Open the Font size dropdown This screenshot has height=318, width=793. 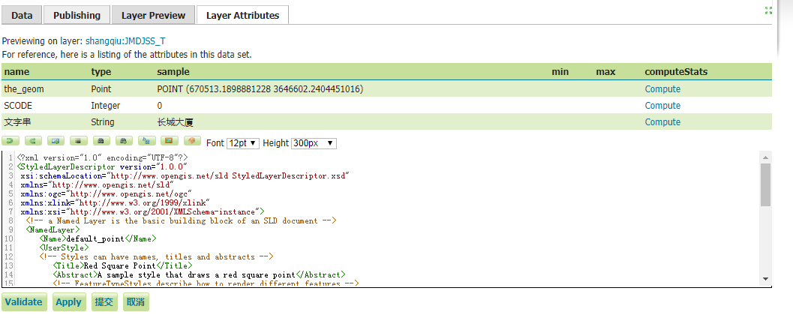tap(243, 143)
